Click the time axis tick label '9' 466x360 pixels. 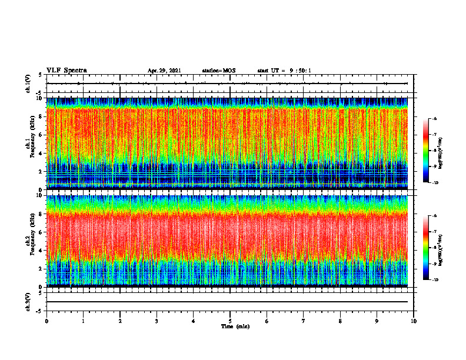click(x=377, y=321)
